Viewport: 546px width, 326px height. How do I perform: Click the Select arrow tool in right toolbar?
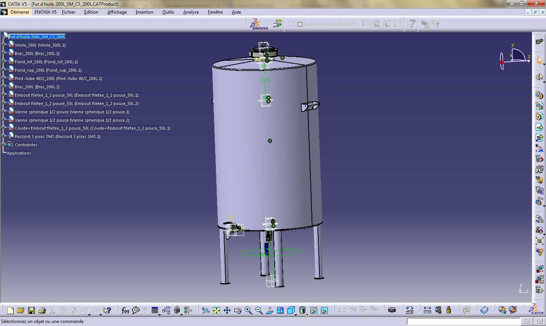click(x=540, y=61)
